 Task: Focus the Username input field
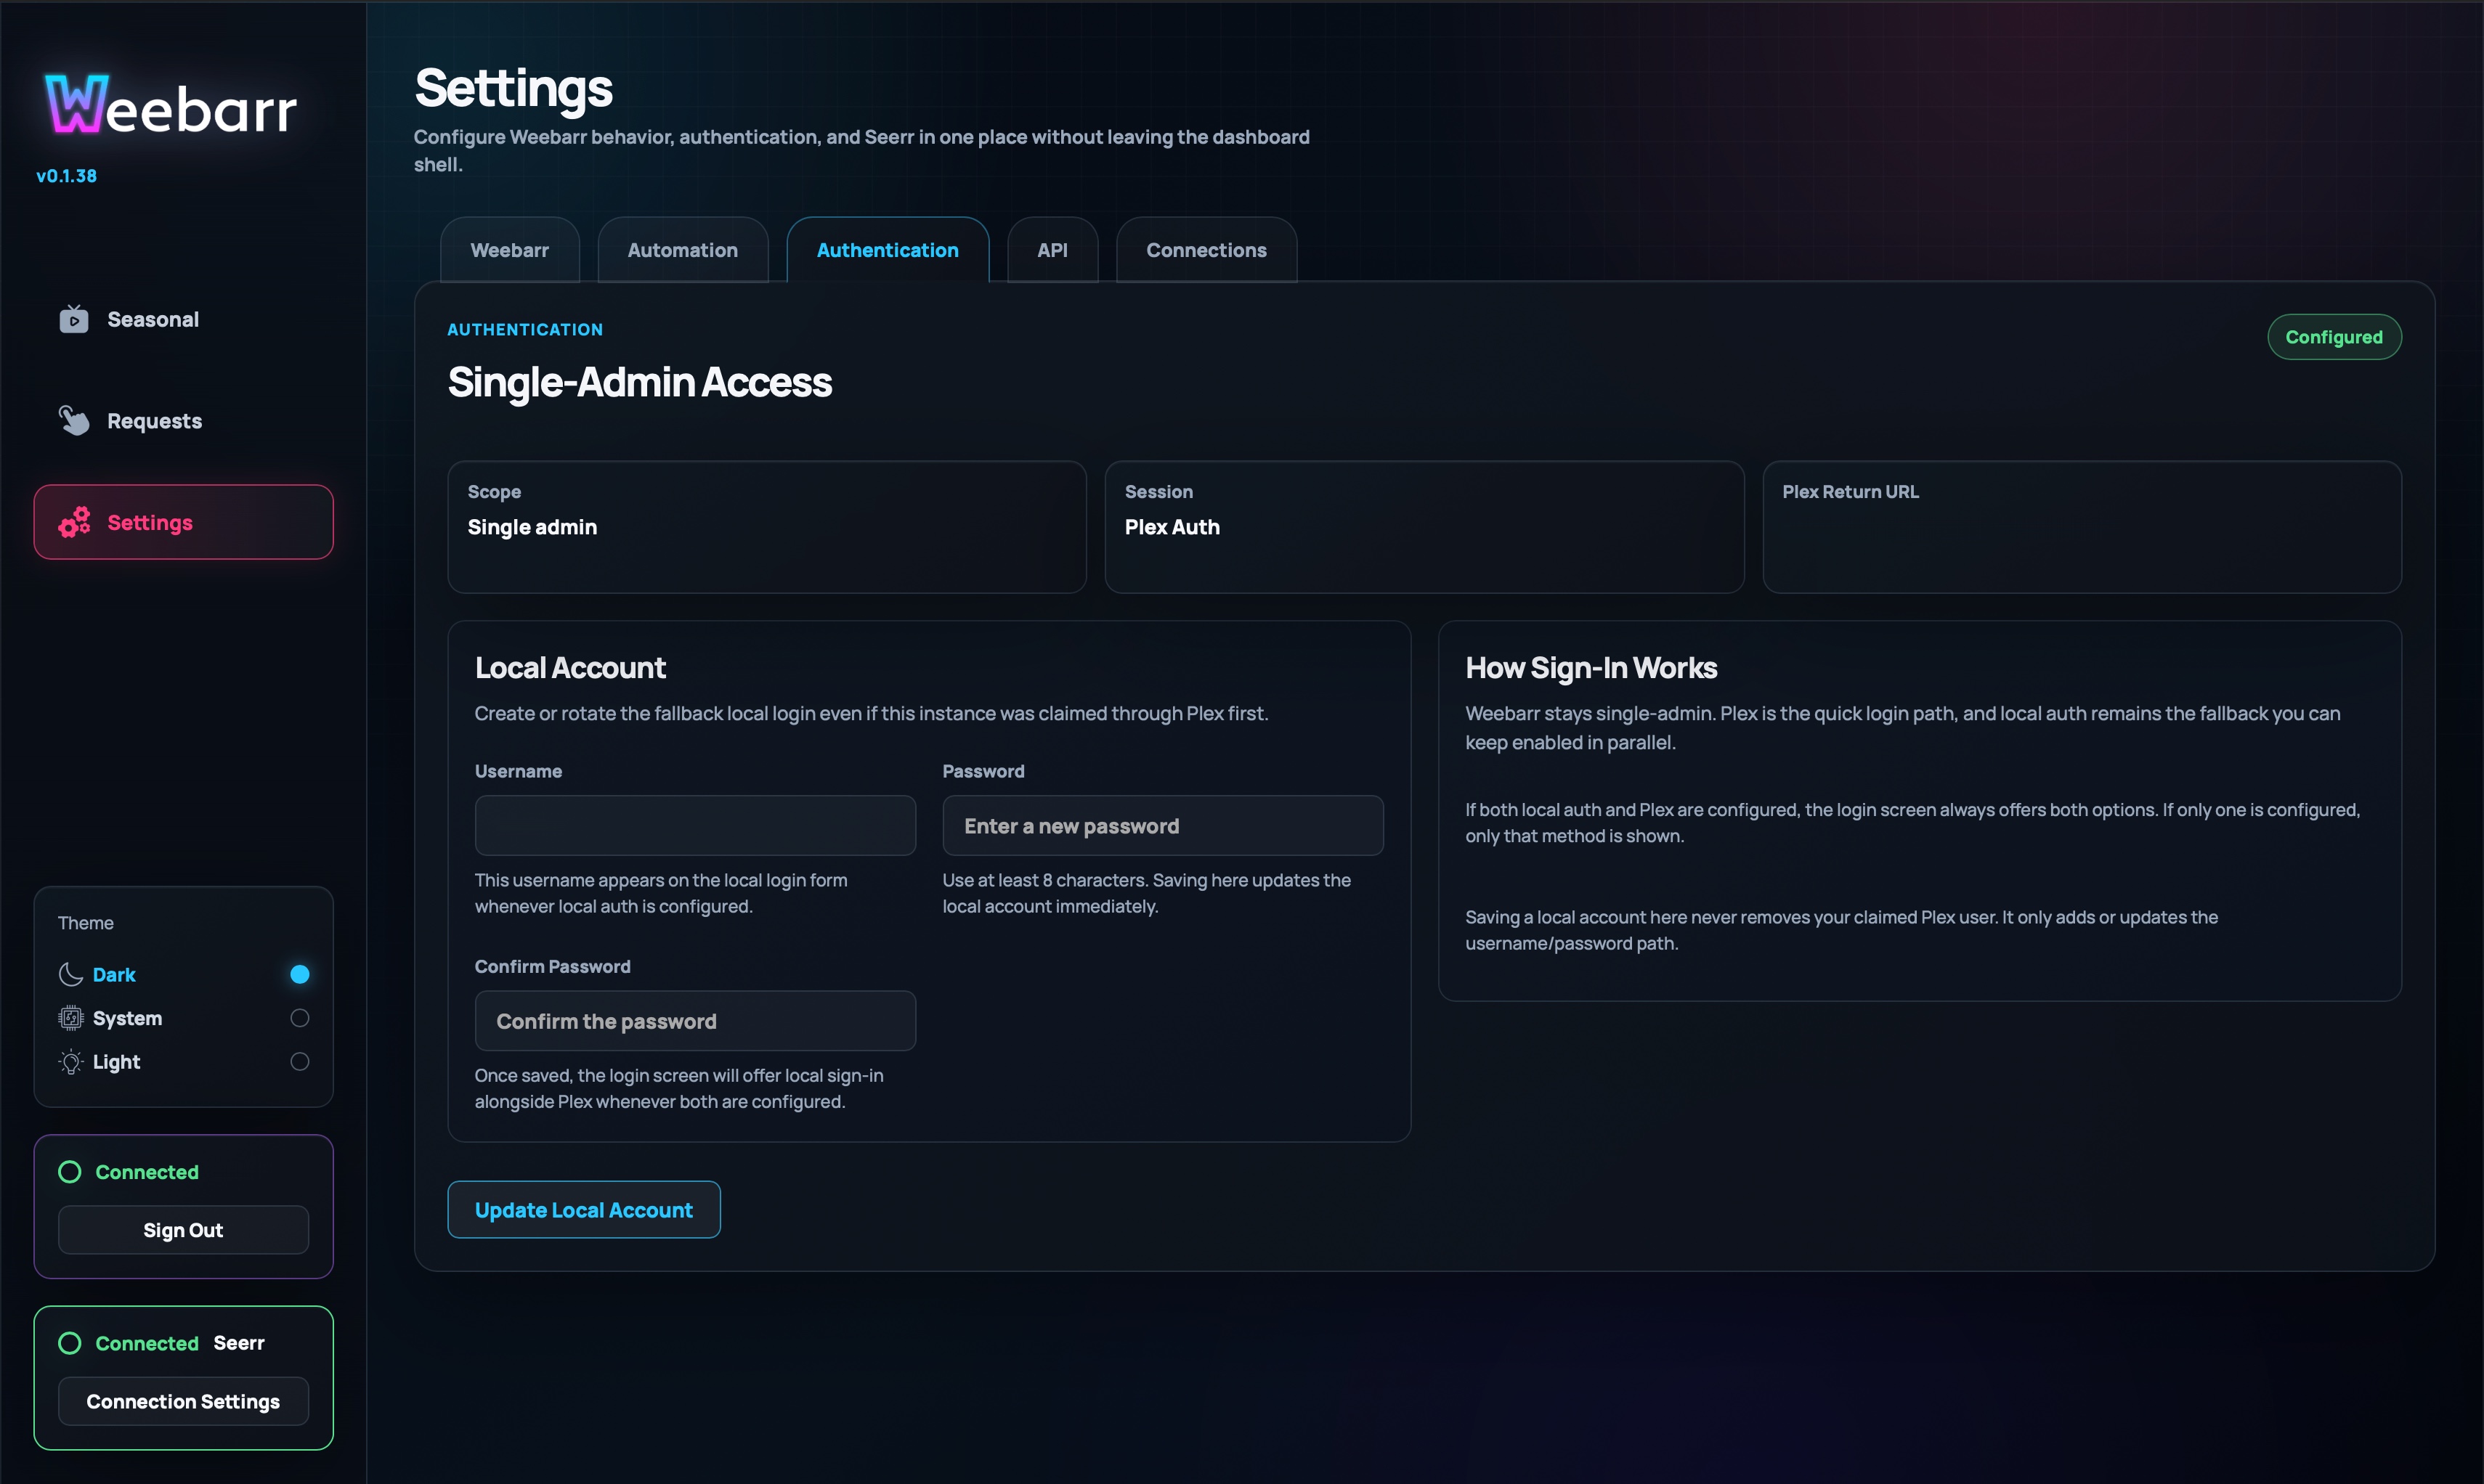pyautogui.click(x=695, y=825)
